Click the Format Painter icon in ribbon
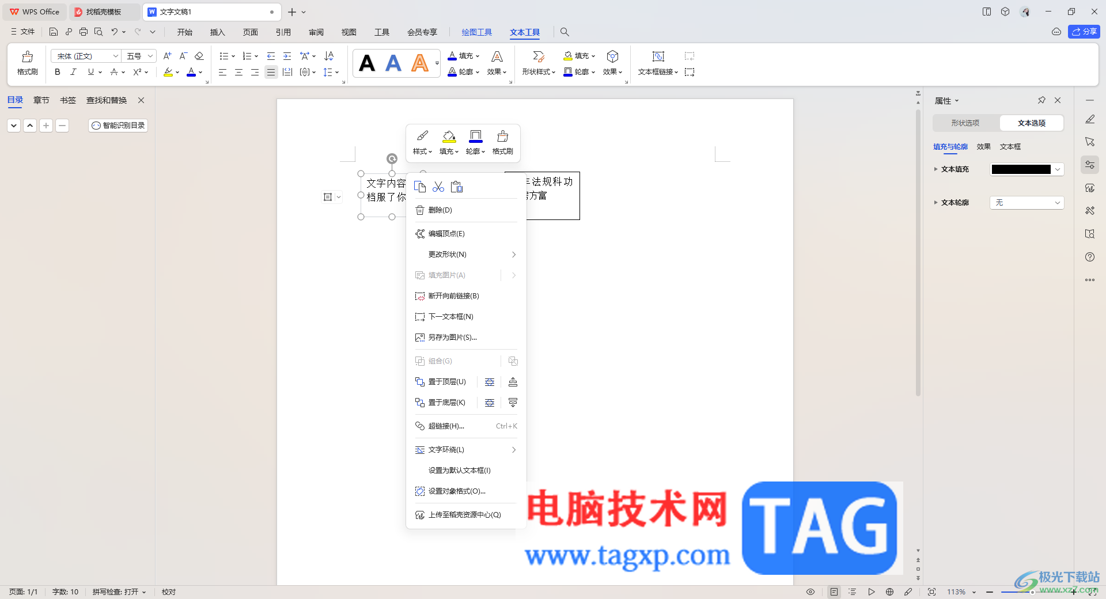 coord(27,63)
